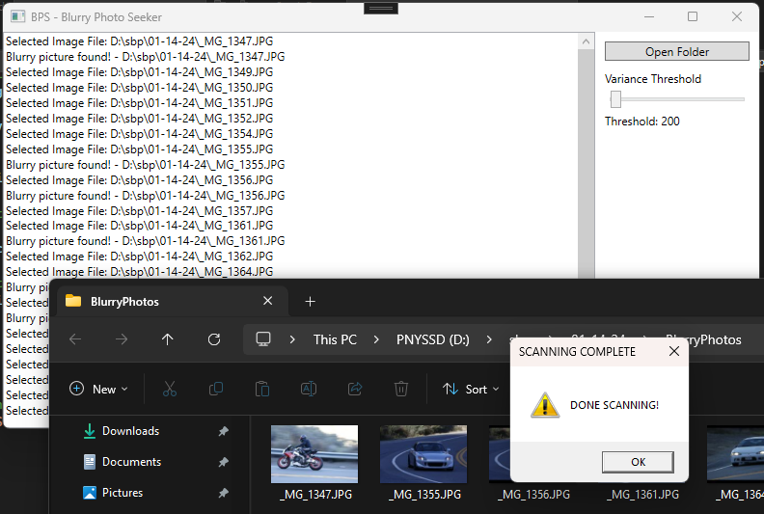Open Downloads in the sidebar
The image size is (764, 514).
[x=130, y=431]
